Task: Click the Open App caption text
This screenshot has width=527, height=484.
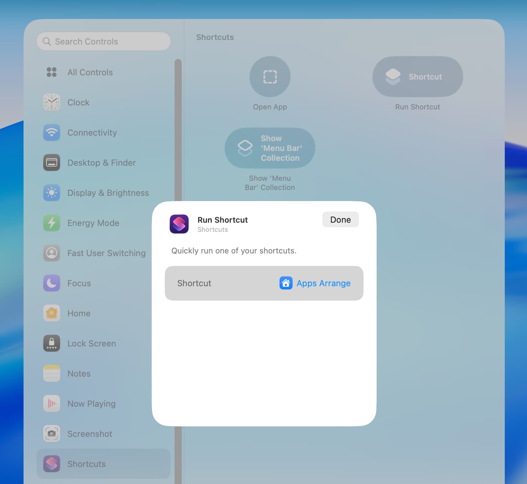Action: (270, 107)
